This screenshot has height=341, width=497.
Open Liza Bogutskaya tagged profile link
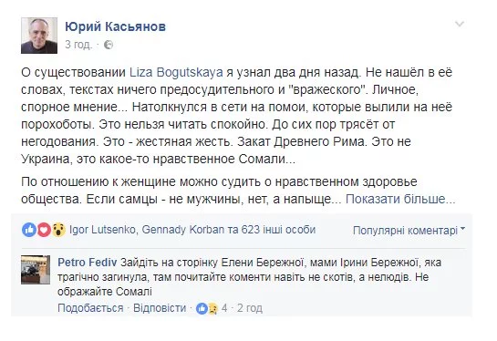coord(176,73)
